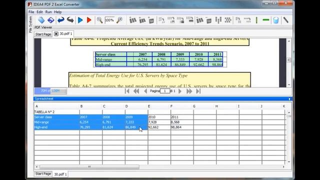Click PDF table cell 76,295
Viewport: 320px width, 180px height.
pyautogui.click(x=142, y=64)
